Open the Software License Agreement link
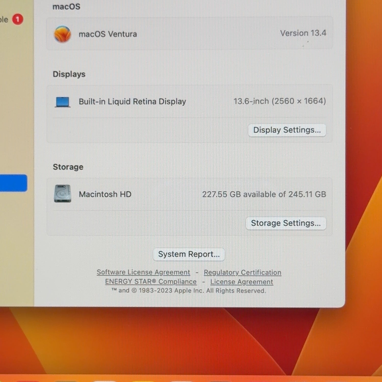Screen dimensions: 382x382 click(x=143, y=272)
